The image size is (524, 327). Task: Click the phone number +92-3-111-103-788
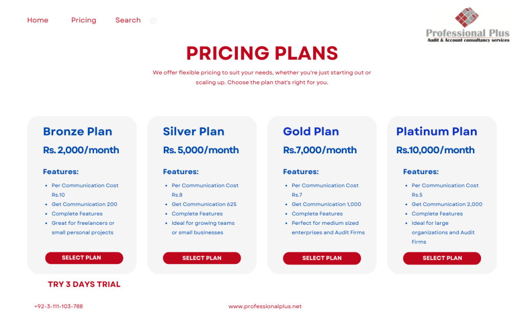coord(58,307)
